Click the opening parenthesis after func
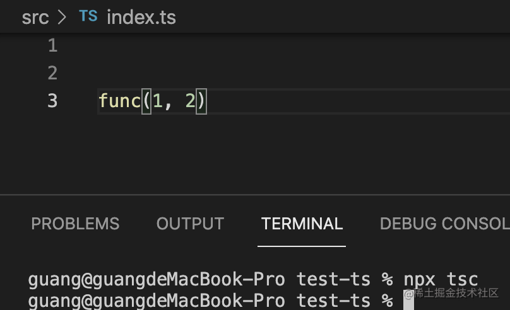The width and height of the screenshot is (510, 310). tap(146, 101)
